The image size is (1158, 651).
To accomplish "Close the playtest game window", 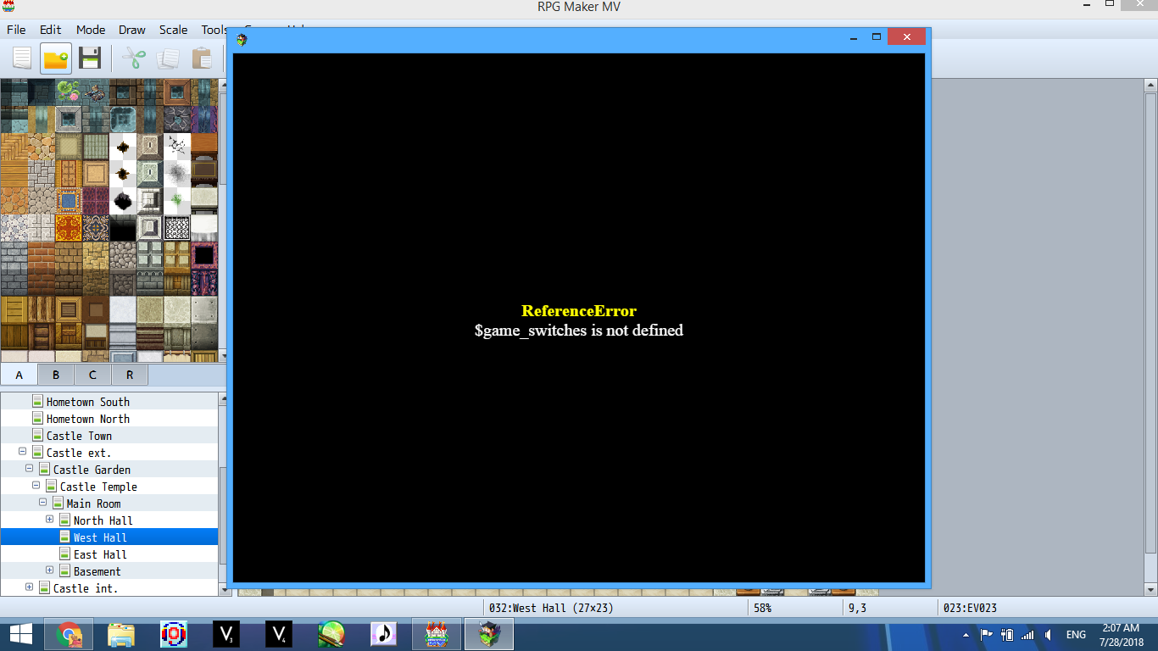I will tap(907, 37).
